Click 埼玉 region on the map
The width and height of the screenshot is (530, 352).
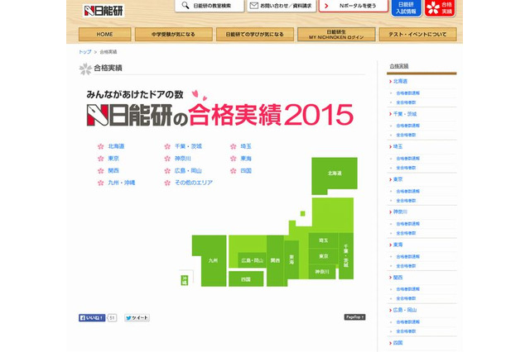[x=323, y=240]
